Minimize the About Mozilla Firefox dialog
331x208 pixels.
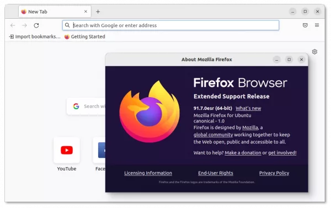(276, 60)
